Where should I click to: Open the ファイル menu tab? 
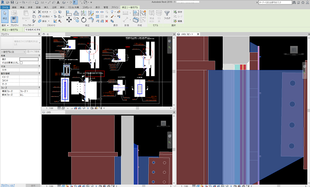tap(4, 8)
